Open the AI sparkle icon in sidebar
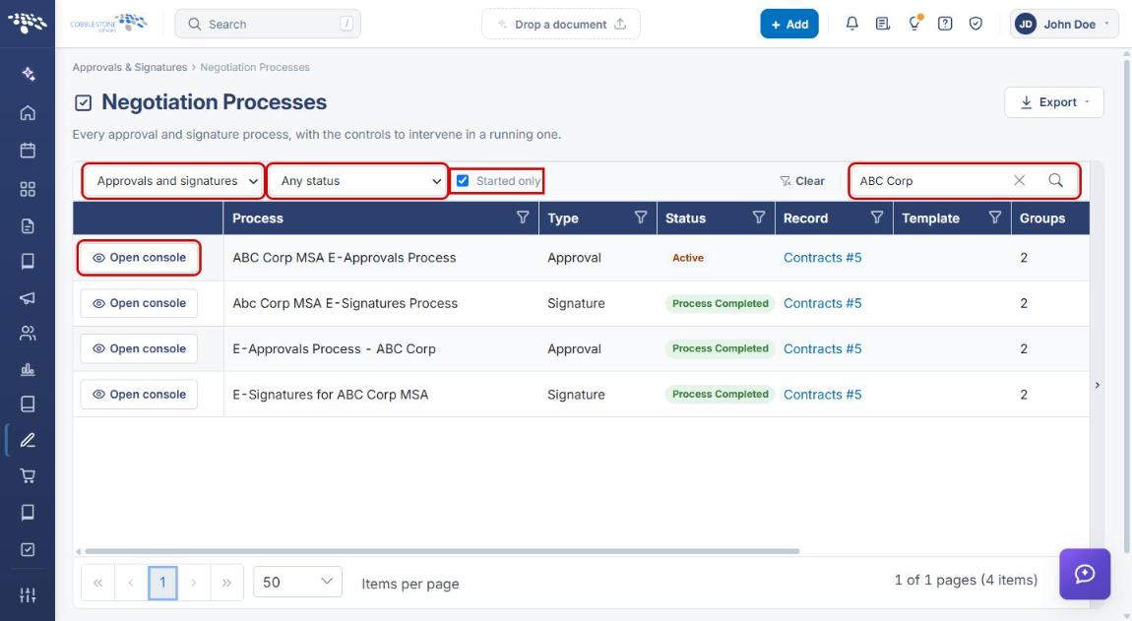The height and width of the screenshot is (621, 1132). [x=28, y=74]
